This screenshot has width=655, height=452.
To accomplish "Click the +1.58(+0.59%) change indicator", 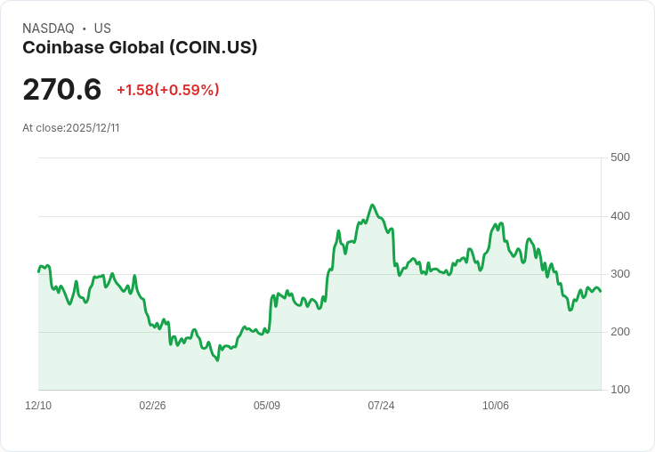I will [168, 90].
